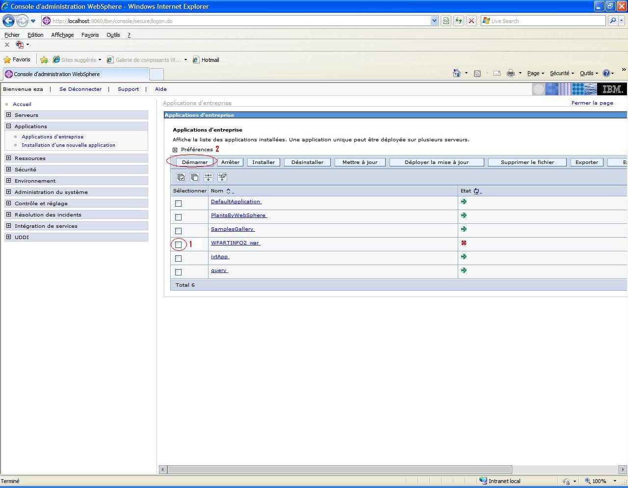
Task: Open the Affichage menu
Action: tap(62, 35)
